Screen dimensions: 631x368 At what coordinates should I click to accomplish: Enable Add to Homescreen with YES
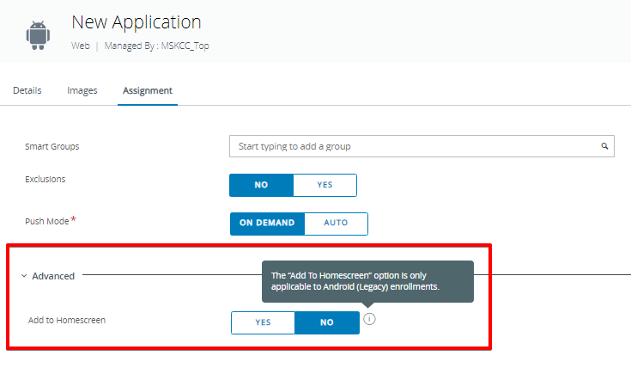tap(263, 322)
